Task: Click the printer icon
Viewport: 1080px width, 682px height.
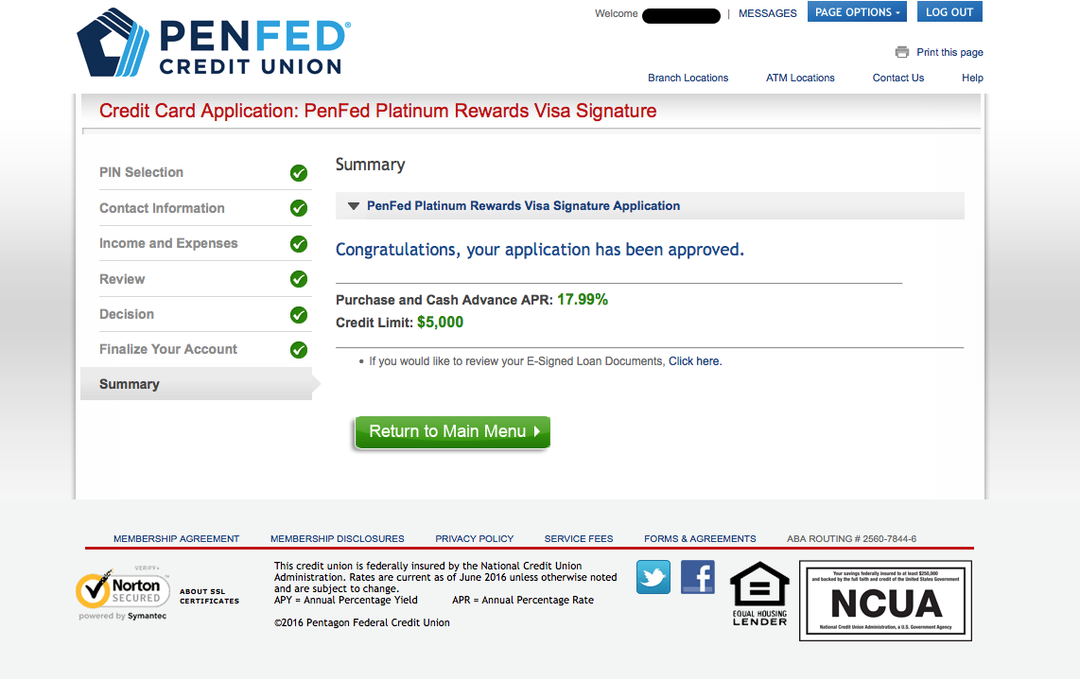Action: [x=902, y=53]
